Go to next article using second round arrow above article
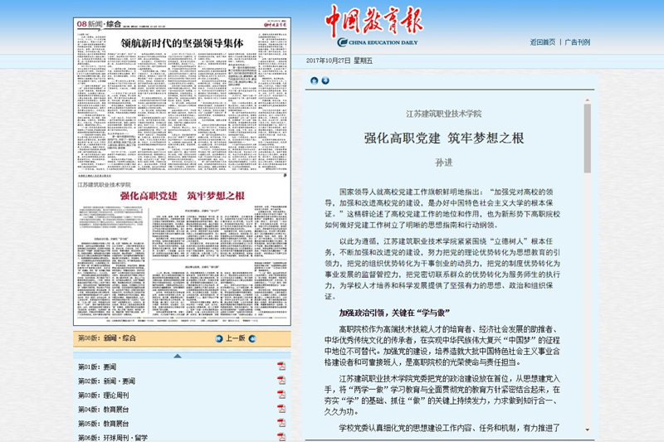The height and width of the screenshot is (442, 664). 325,80
